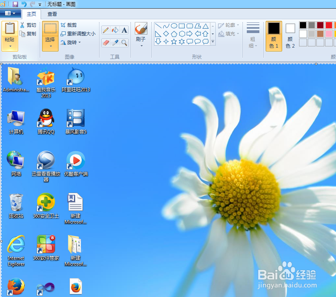Pick the bright red palette swatch
Viewport: 336px width, 297px height.
[x=329, y=25]
